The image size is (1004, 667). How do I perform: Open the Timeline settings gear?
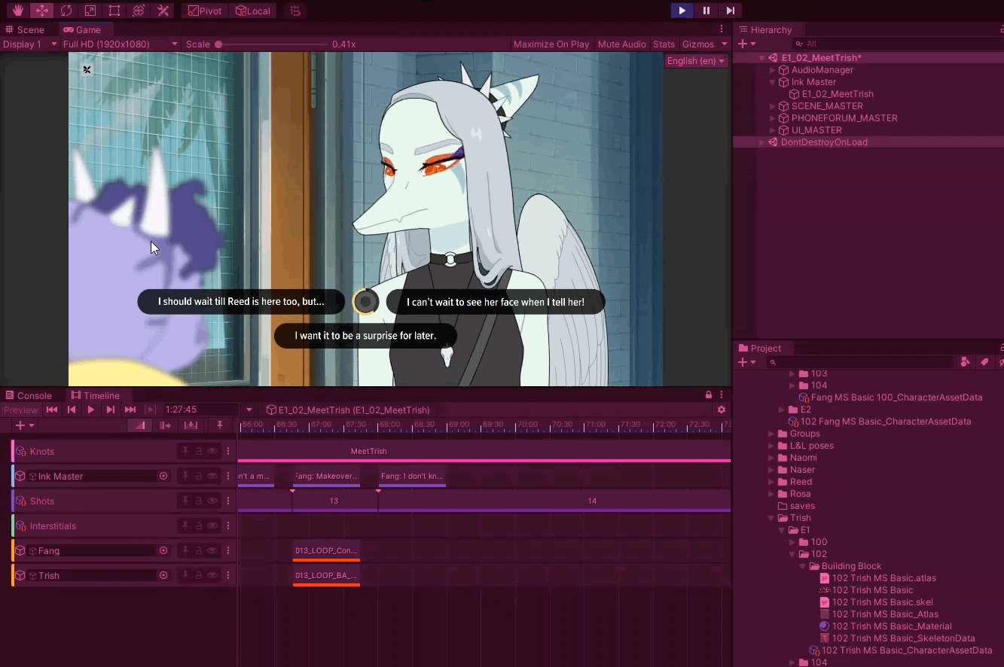coord(721,410)
